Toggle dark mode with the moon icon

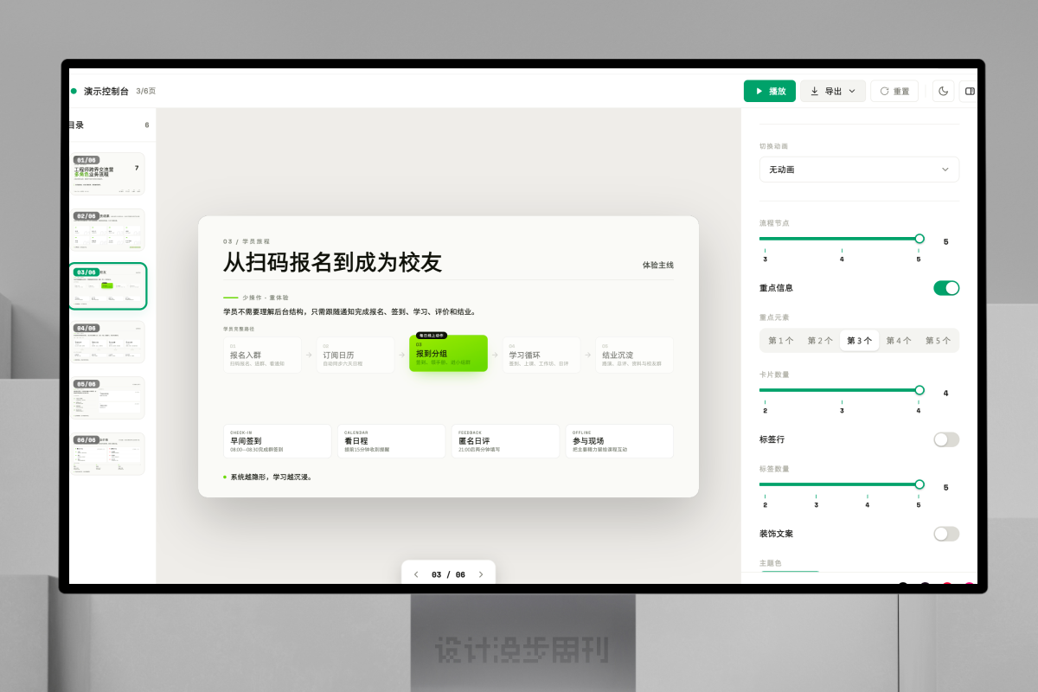coord(943,91)
